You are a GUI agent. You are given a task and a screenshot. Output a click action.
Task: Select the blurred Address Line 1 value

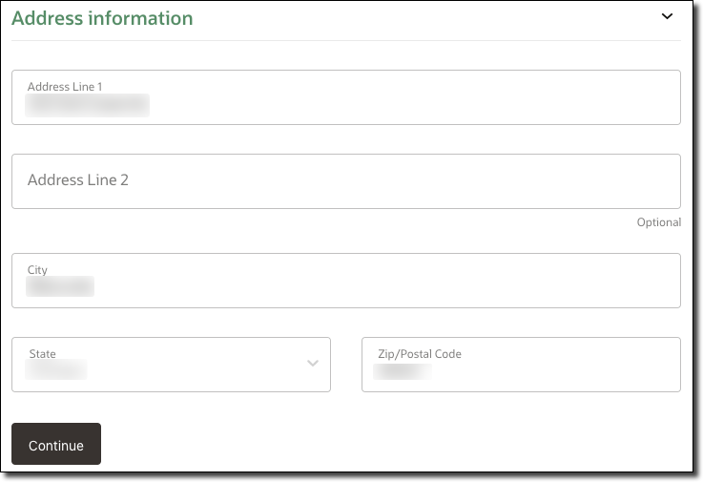88,105
